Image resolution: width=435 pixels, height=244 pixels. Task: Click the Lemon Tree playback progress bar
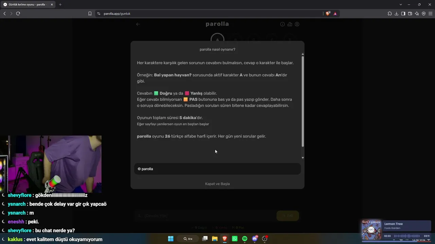pos(407,236)
